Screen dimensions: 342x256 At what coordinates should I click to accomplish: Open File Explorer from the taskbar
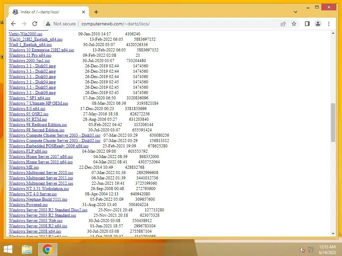(27, 249)
